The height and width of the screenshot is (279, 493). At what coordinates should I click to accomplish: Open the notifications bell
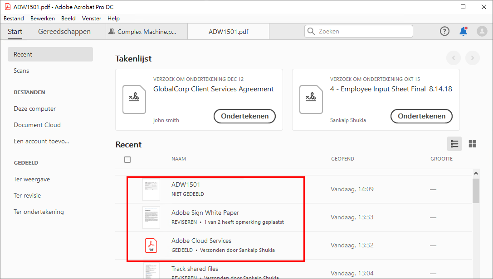pyautogui.click(x=463, y=31)
